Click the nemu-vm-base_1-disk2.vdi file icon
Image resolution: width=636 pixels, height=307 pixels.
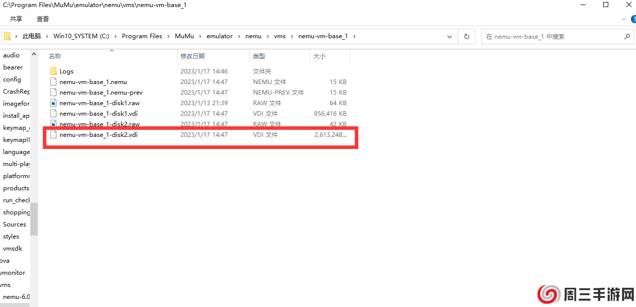tap(53, 135)
